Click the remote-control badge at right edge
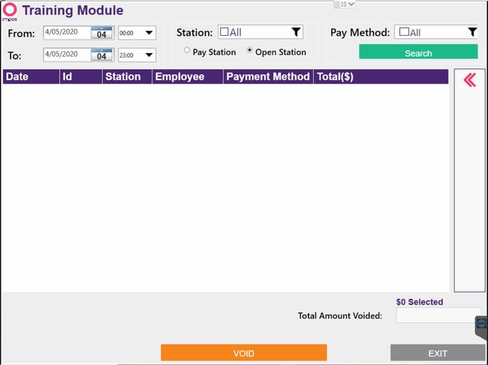The width and height of the screenshot is (488, 365). point(481,326)
